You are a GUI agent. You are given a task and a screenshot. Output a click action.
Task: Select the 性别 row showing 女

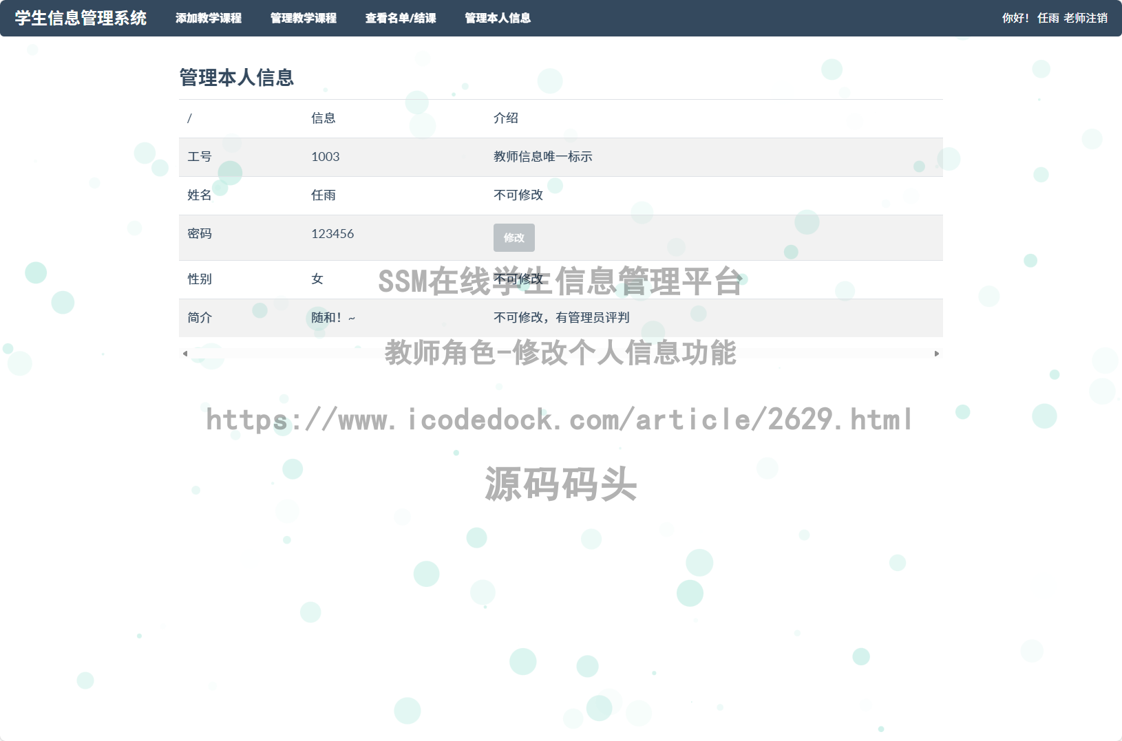click(317, 279)
